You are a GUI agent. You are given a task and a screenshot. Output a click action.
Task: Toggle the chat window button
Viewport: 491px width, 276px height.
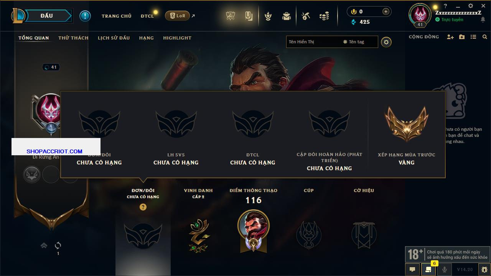[x=412, y=269]
